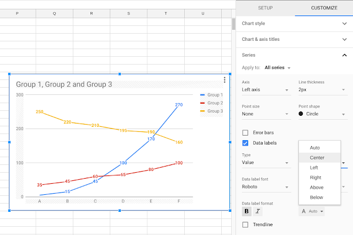Select column header R

click(92, 13)
